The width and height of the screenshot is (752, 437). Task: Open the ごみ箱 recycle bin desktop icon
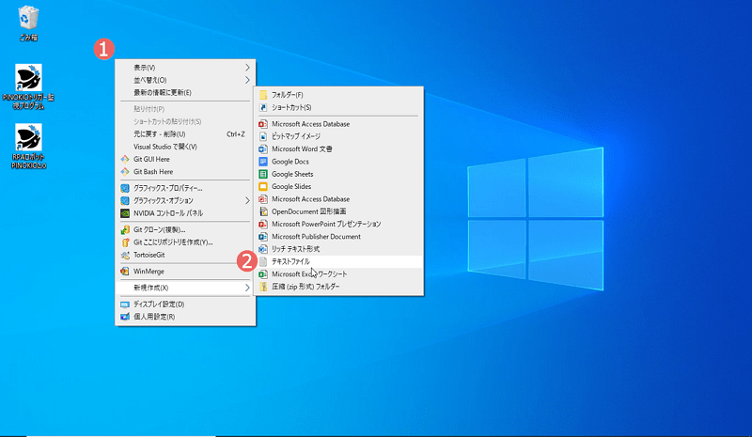(28, 23)
